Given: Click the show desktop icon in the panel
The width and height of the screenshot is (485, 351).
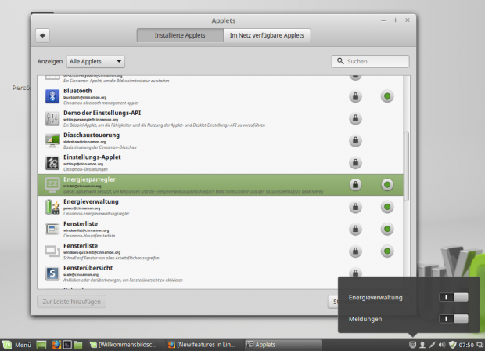Looking at the screenshot, I should [41, 345].
